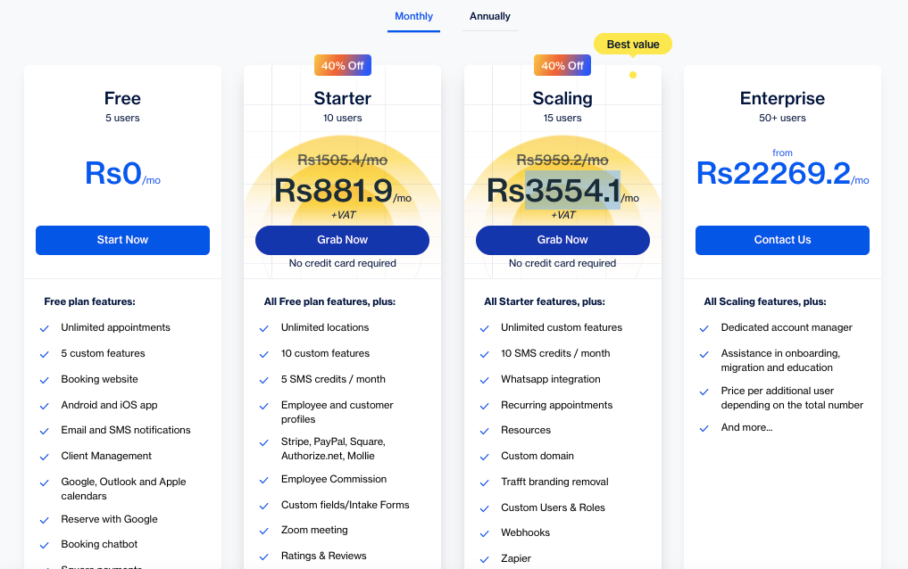
Task: Click the checkmark next to Whatsapp integration
Action: click(484, 380)
